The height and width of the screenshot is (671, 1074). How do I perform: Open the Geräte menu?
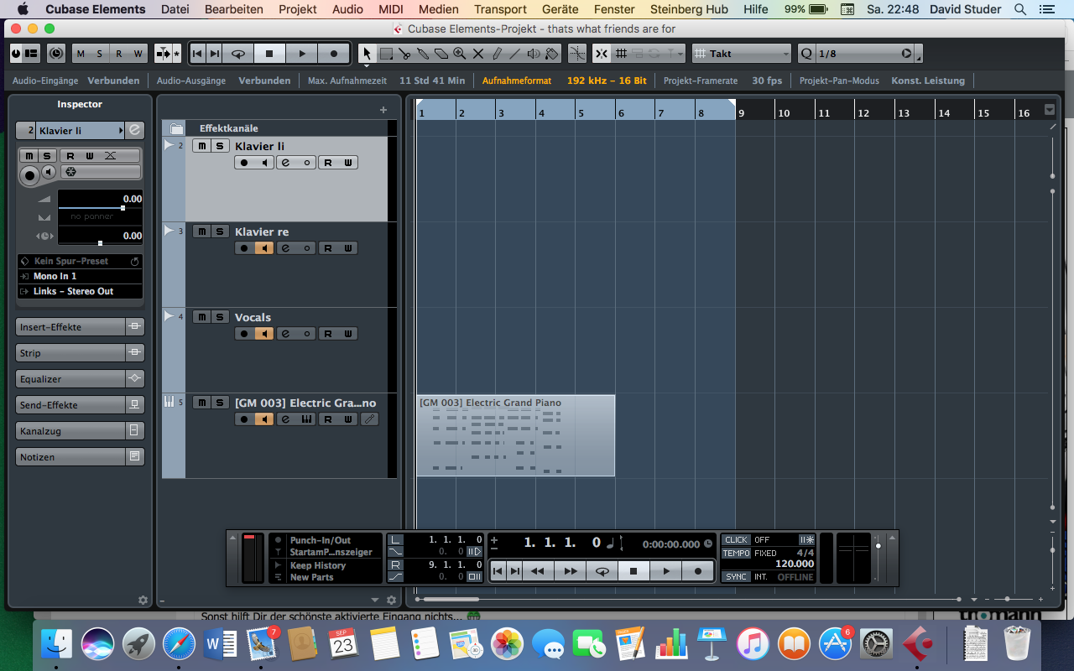[x=560, y=9]
